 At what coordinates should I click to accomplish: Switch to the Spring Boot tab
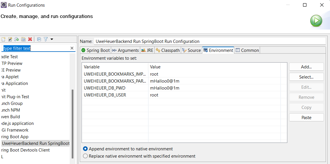coord(95,50)
